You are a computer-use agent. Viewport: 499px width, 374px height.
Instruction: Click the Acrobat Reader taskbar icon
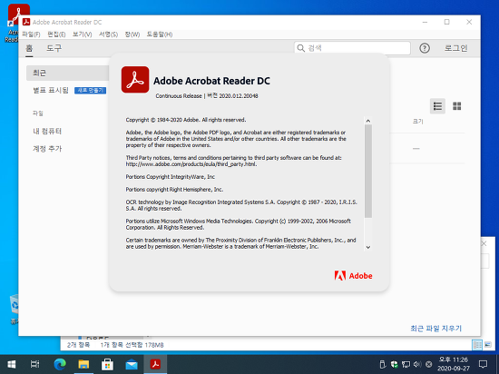tap(155, 364)
